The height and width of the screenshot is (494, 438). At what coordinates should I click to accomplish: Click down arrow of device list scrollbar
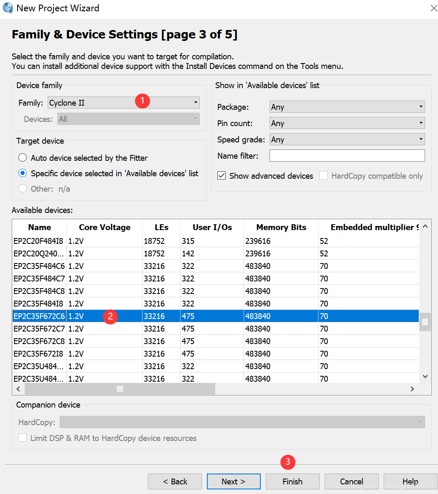pyautogui.click(x=425, y=376)
